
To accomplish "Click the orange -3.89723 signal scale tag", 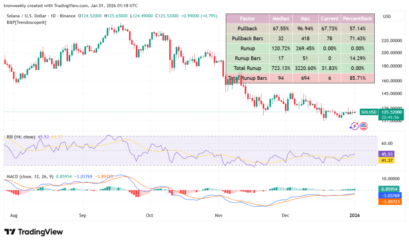I will [x=390, y=202].
